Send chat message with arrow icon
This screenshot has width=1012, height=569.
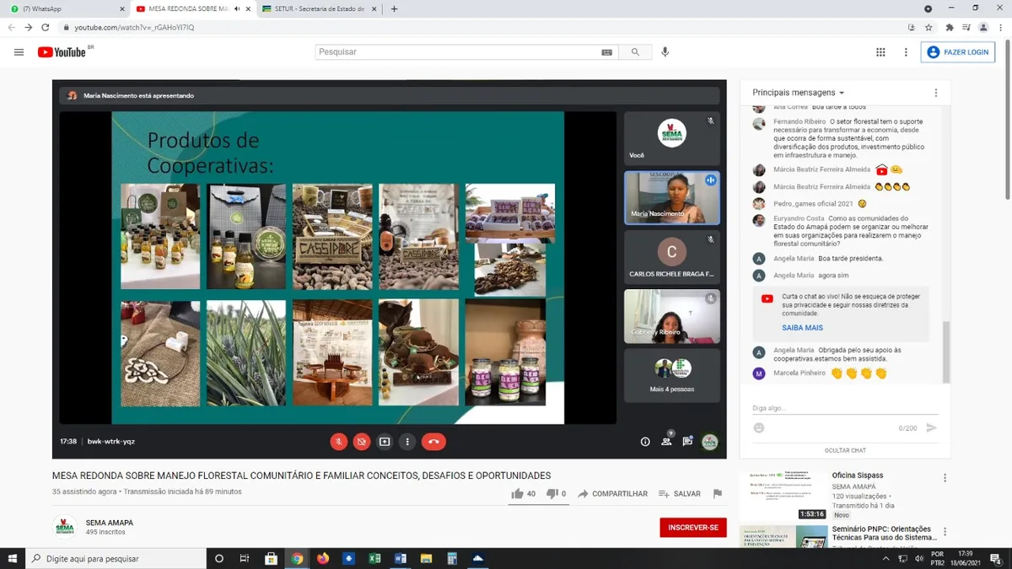[931, 428]
